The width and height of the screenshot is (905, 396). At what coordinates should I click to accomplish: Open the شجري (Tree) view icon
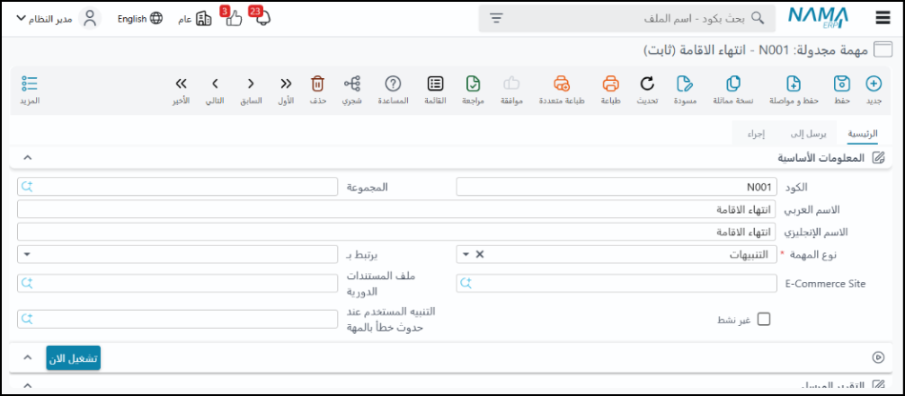(x=351, y=84)
